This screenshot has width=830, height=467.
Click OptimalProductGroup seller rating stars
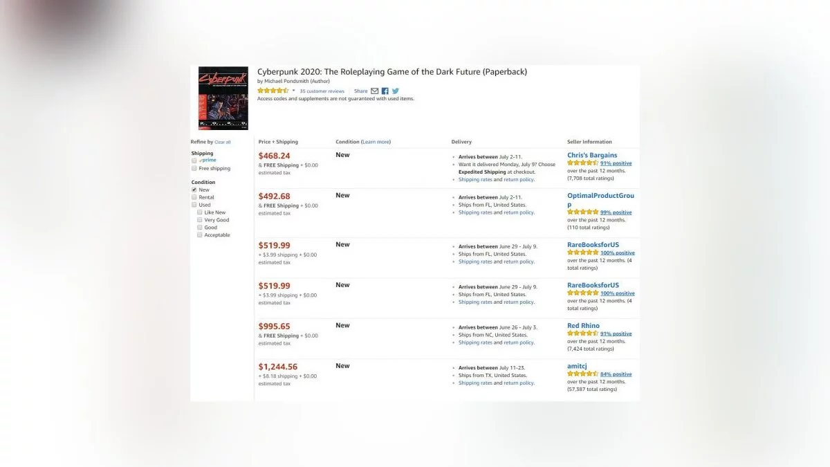coord(582,212)
